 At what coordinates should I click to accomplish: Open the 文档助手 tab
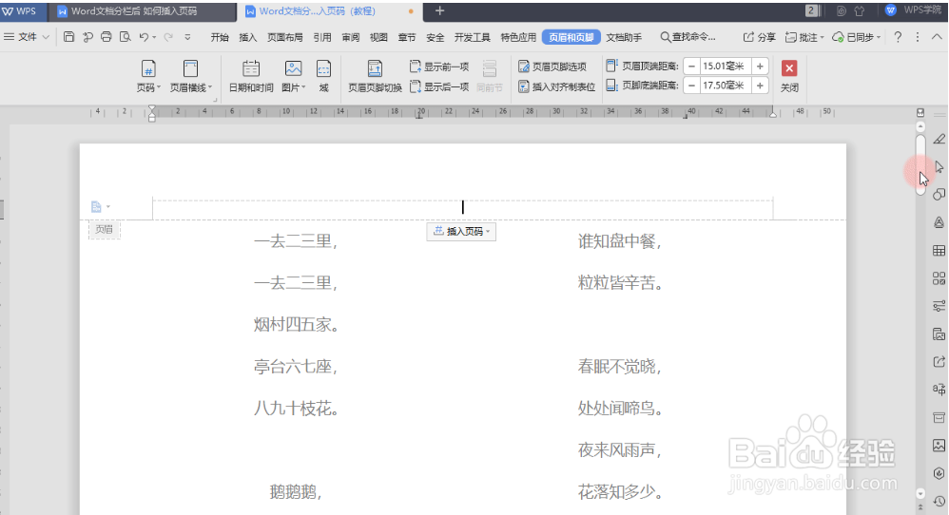click(x=624, y=37)
